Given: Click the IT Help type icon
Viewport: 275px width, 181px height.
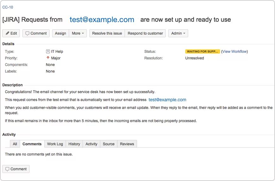Looking at the screenshot, I should (x=48, y=51).
